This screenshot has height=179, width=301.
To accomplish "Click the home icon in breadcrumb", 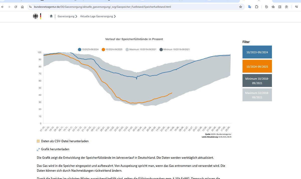I will pos(51,16).
